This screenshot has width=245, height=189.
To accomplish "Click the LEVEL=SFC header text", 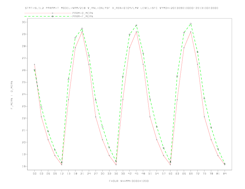I will (x=149, y=8).
